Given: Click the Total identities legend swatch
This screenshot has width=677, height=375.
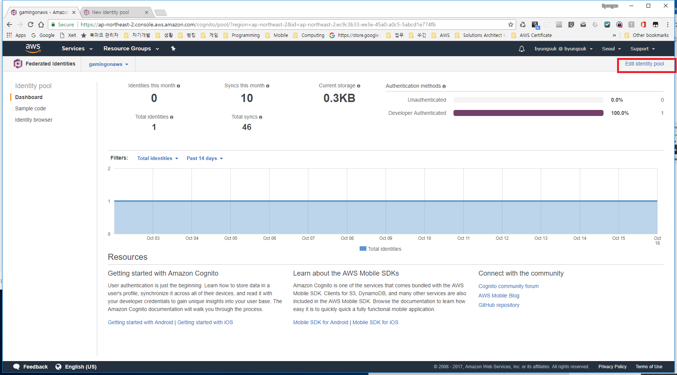Looking at the screenshot, I should [x=363, y=249].
